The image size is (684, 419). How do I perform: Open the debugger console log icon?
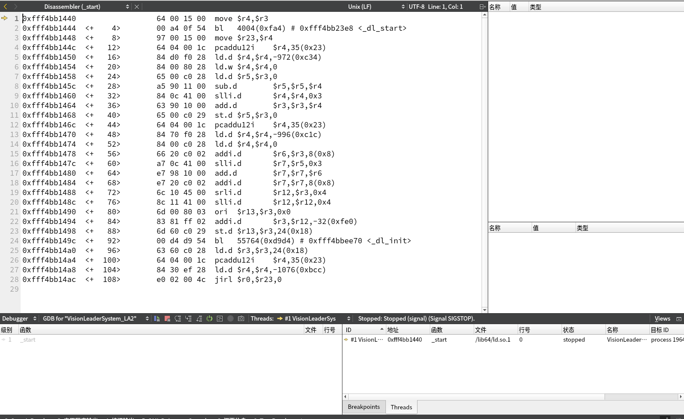pyautogui.click(x=220, y=318)
